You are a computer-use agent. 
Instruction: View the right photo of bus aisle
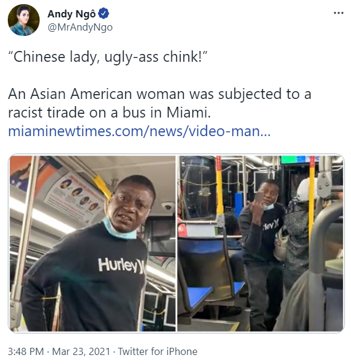[260, 243]
